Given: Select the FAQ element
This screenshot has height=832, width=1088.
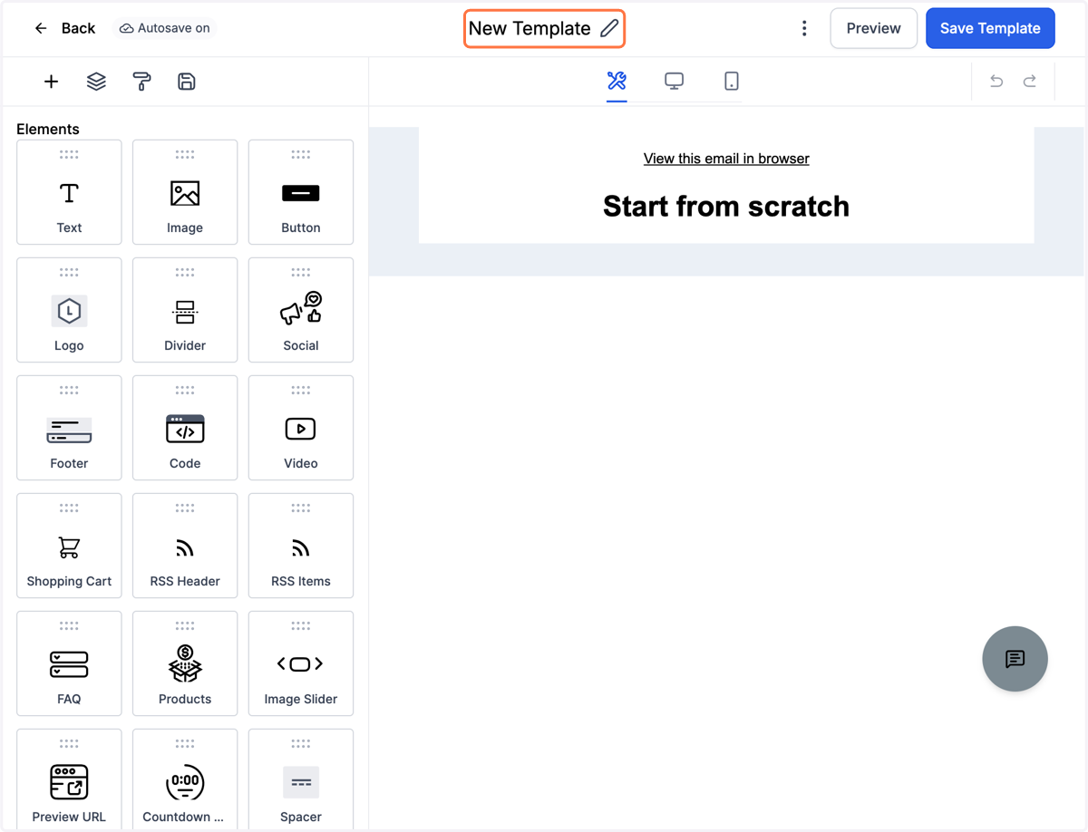Looking at the screenshot, I should (x=69, y=663).
